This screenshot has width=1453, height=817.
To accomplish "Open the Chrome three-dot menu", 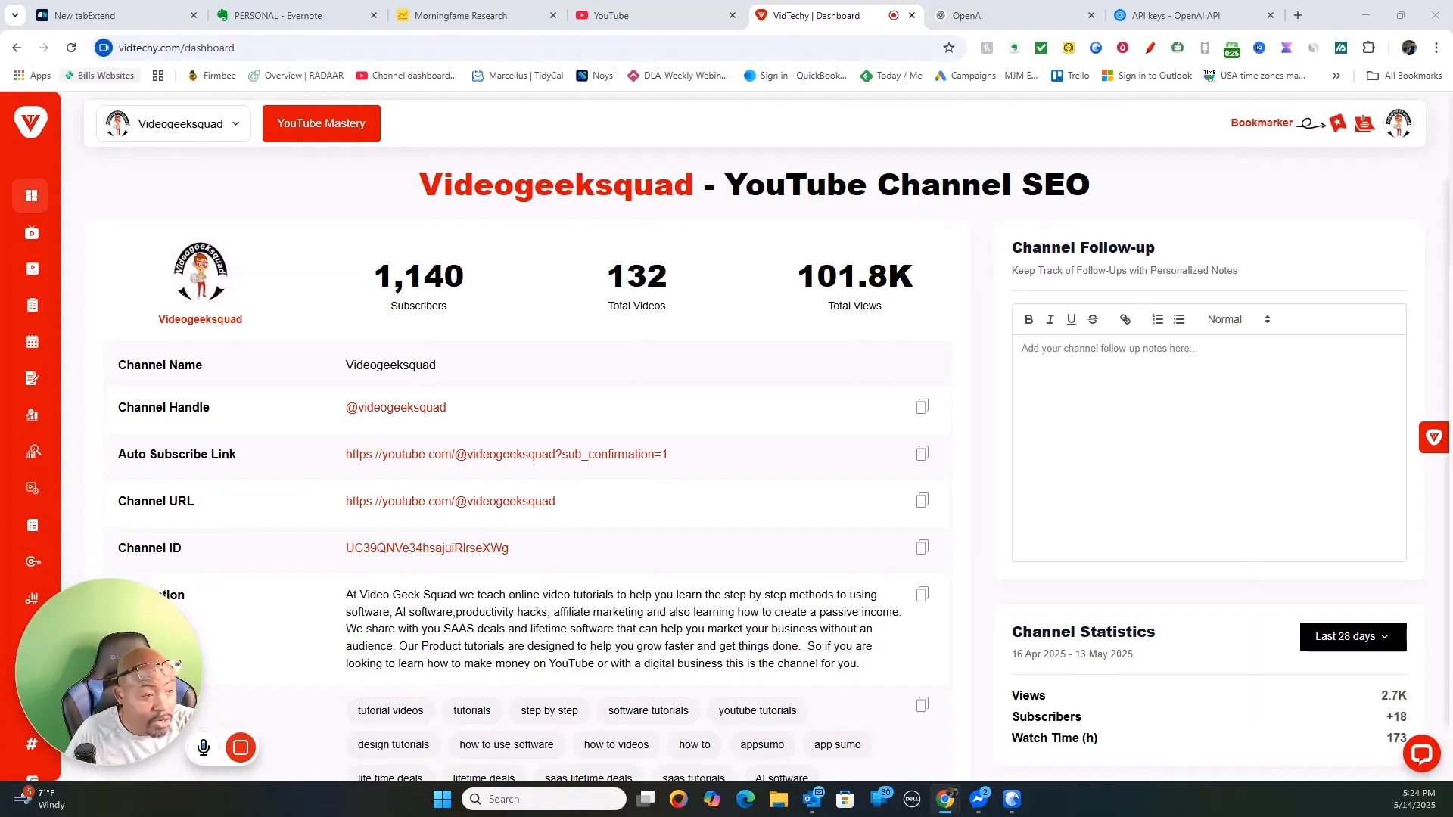I will pyautogui.click(x=1436, y=48).
